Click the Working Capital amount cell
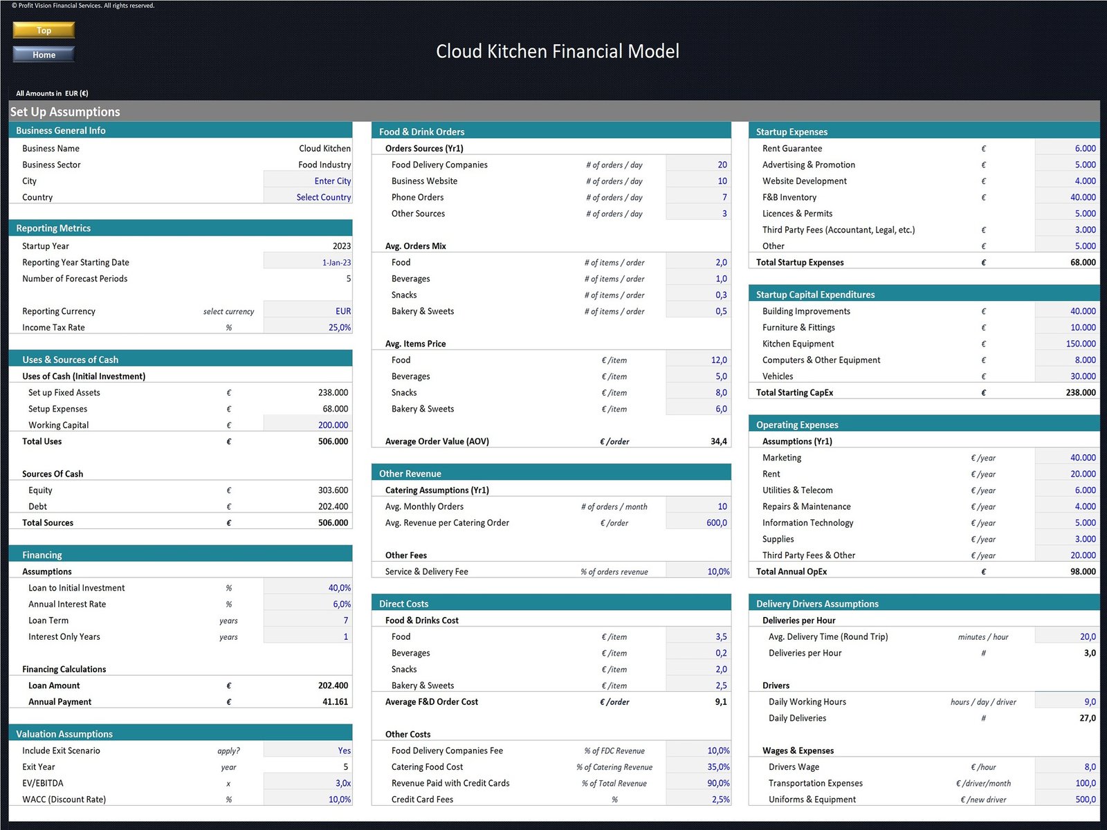 pyautogui.click(x=309, y=425)
